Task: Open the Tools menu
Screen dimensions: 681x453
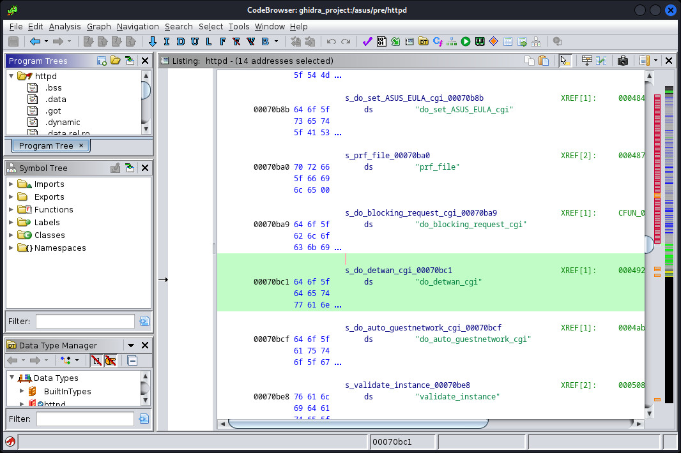Action: (x=239, y=26)
